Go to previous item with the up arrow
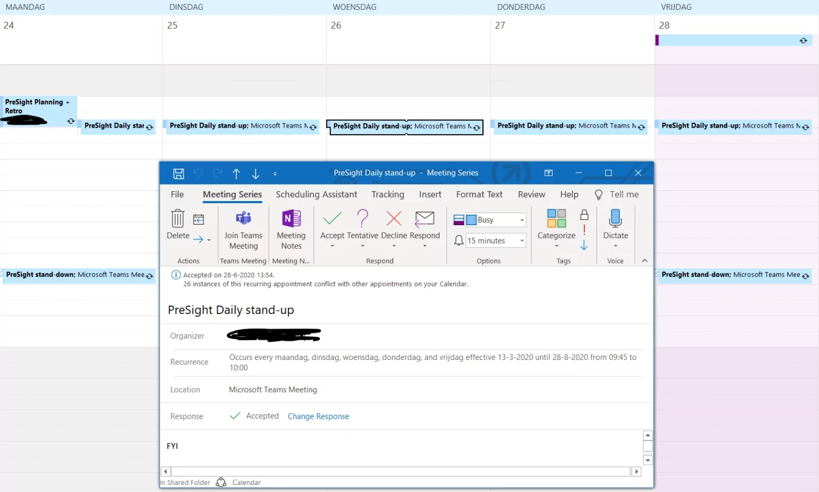This screenshot has height=492, width=819. pyautogui.click(x=236, y=174)
